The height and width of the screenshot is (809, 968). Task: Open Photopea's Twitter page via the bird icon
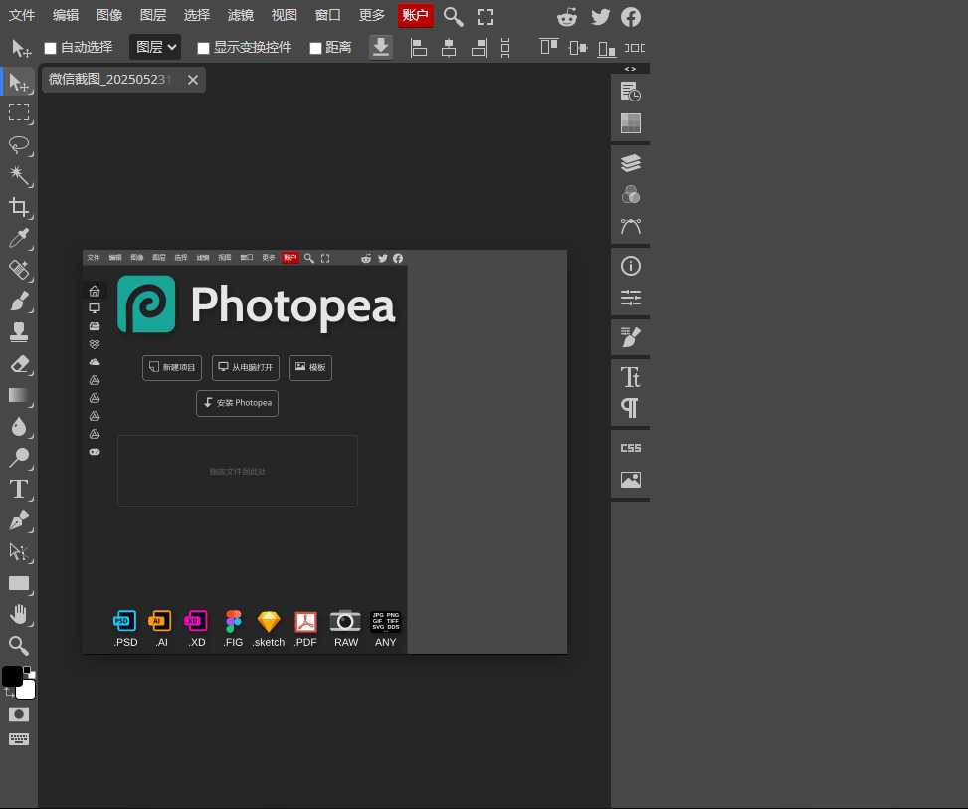(x=600, y=16)
